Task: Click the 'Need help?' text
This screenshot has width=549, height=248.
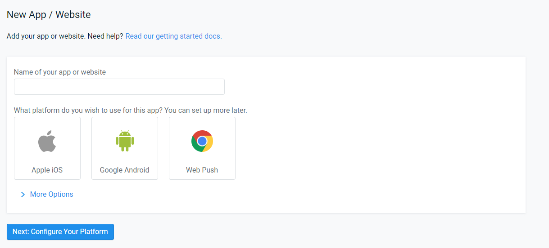Action: 105,36
